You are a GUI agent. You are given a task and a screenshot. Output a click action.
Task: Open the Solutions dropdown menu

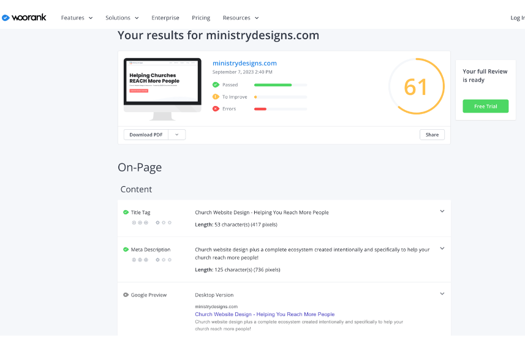[x=122, y=18]
